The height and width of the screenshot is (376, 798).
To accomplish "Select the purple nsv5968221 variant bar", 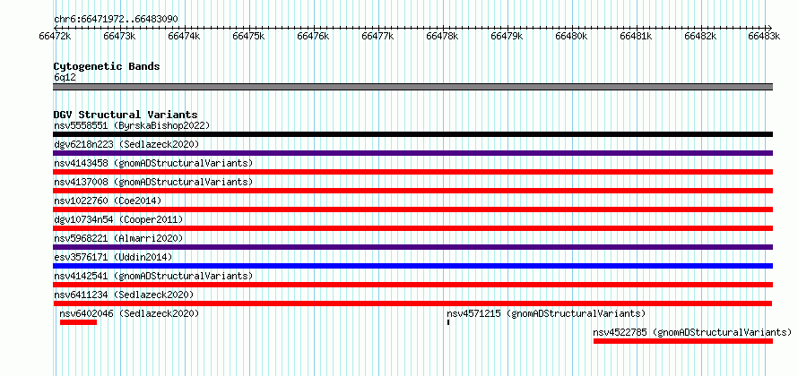I will 412,247.
